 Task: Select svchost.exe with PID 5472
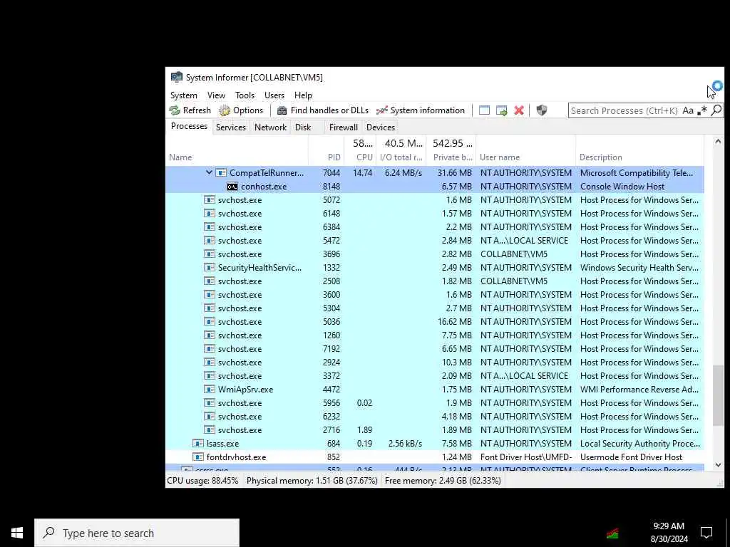click(435, 241)
